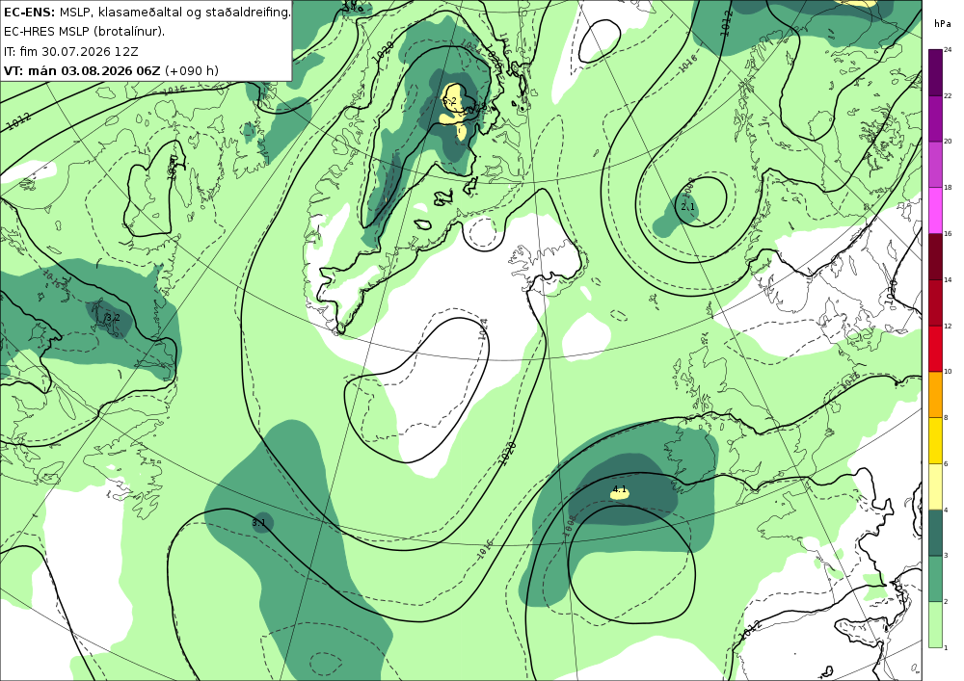Click the legend tick label '1' at the bottom
The height and width of the screenshot is (681, 964).
pyautogui.click(x=947, y=647)
